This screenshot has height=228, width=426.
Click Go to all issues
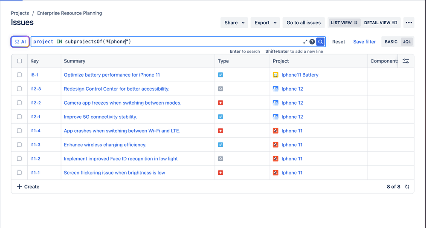coord(304,23)
